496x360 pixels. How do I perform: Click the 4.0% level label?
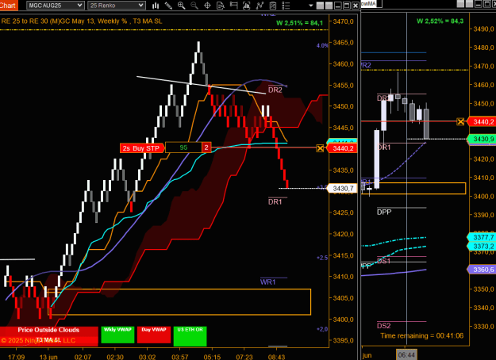click(322, 45)
